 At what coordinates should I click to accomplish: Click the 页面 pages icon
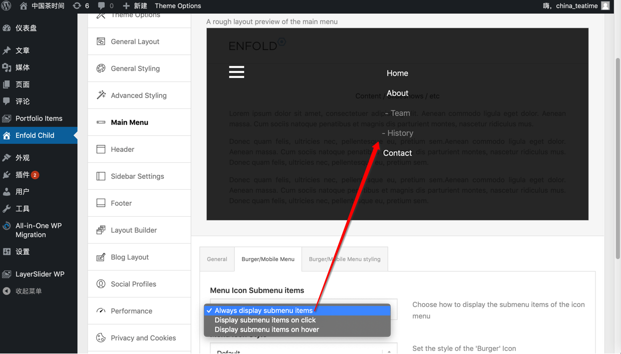(6, 84)
